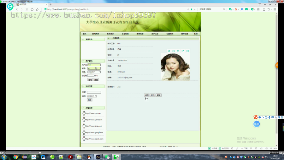284x160 pixels.
Task: Open the 心理测试 navigation tab
Action: click(170, 34)
